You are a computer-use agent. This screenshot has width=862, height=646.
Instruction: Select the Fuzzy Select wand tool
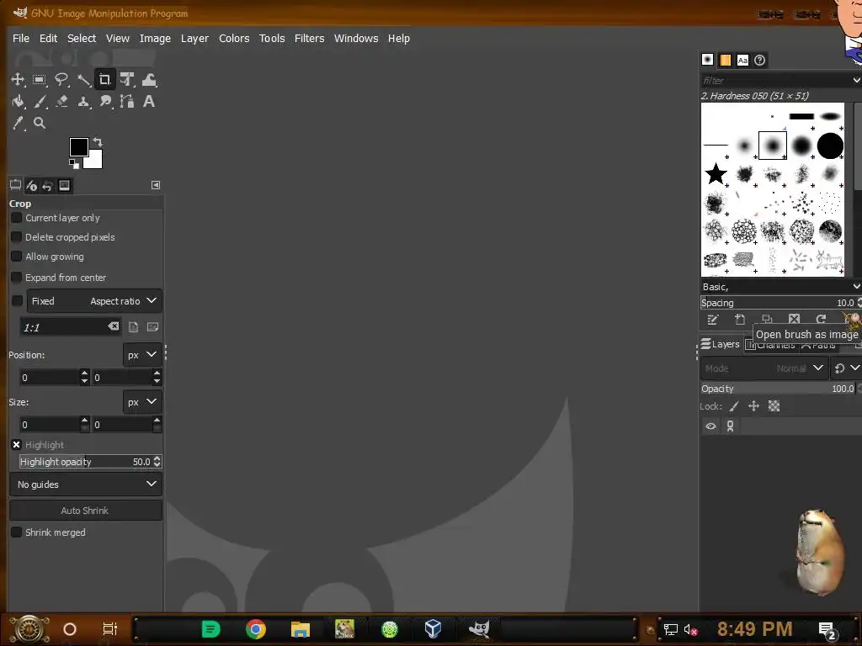click(x=83, y=80)
